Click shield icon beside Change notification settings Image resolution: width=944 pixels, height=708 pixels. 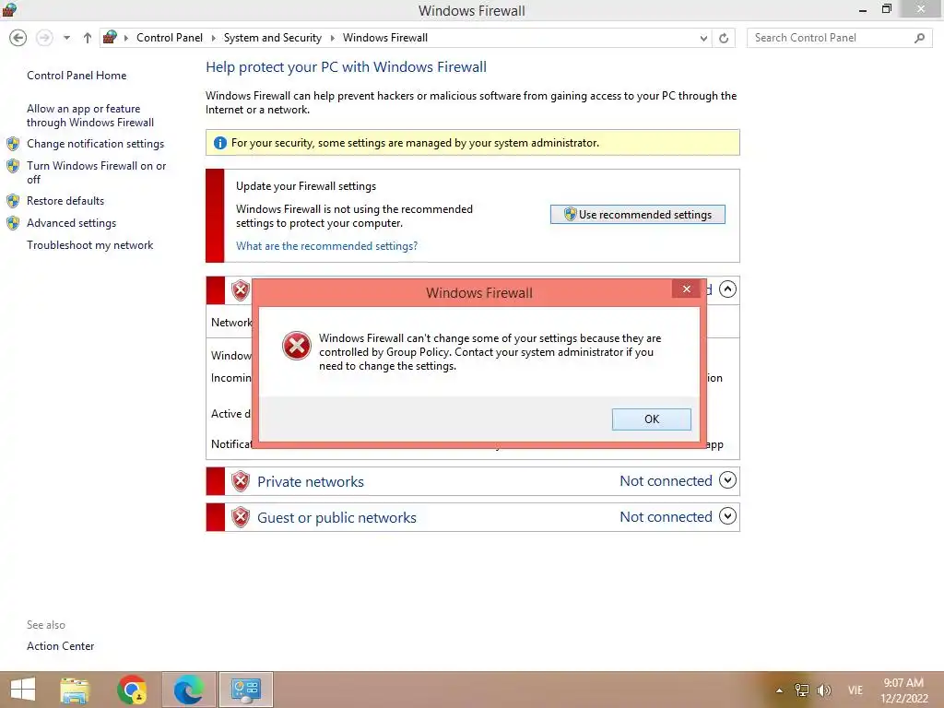point(13,143)
